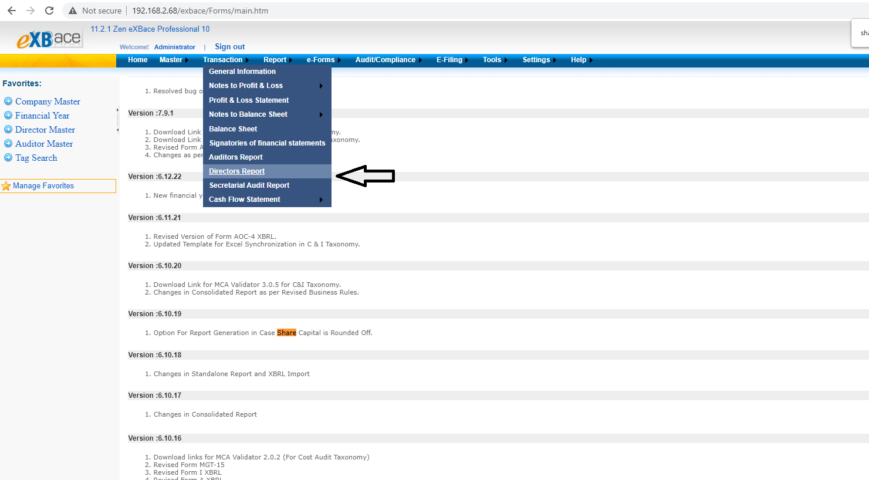Image resolution: width=869 pixels, height=480 pixels.
Task: Open the e-Forms menu
Action: coord(320,60)
